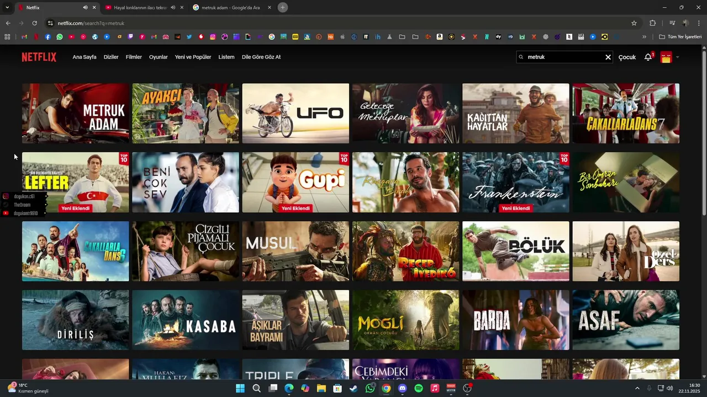Go back in browser history
This screenshot has width=707, height=397.
8,23
